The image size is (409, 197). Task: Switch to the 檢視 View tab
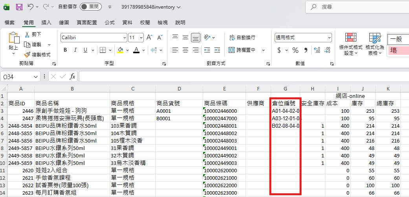(163, 23)
